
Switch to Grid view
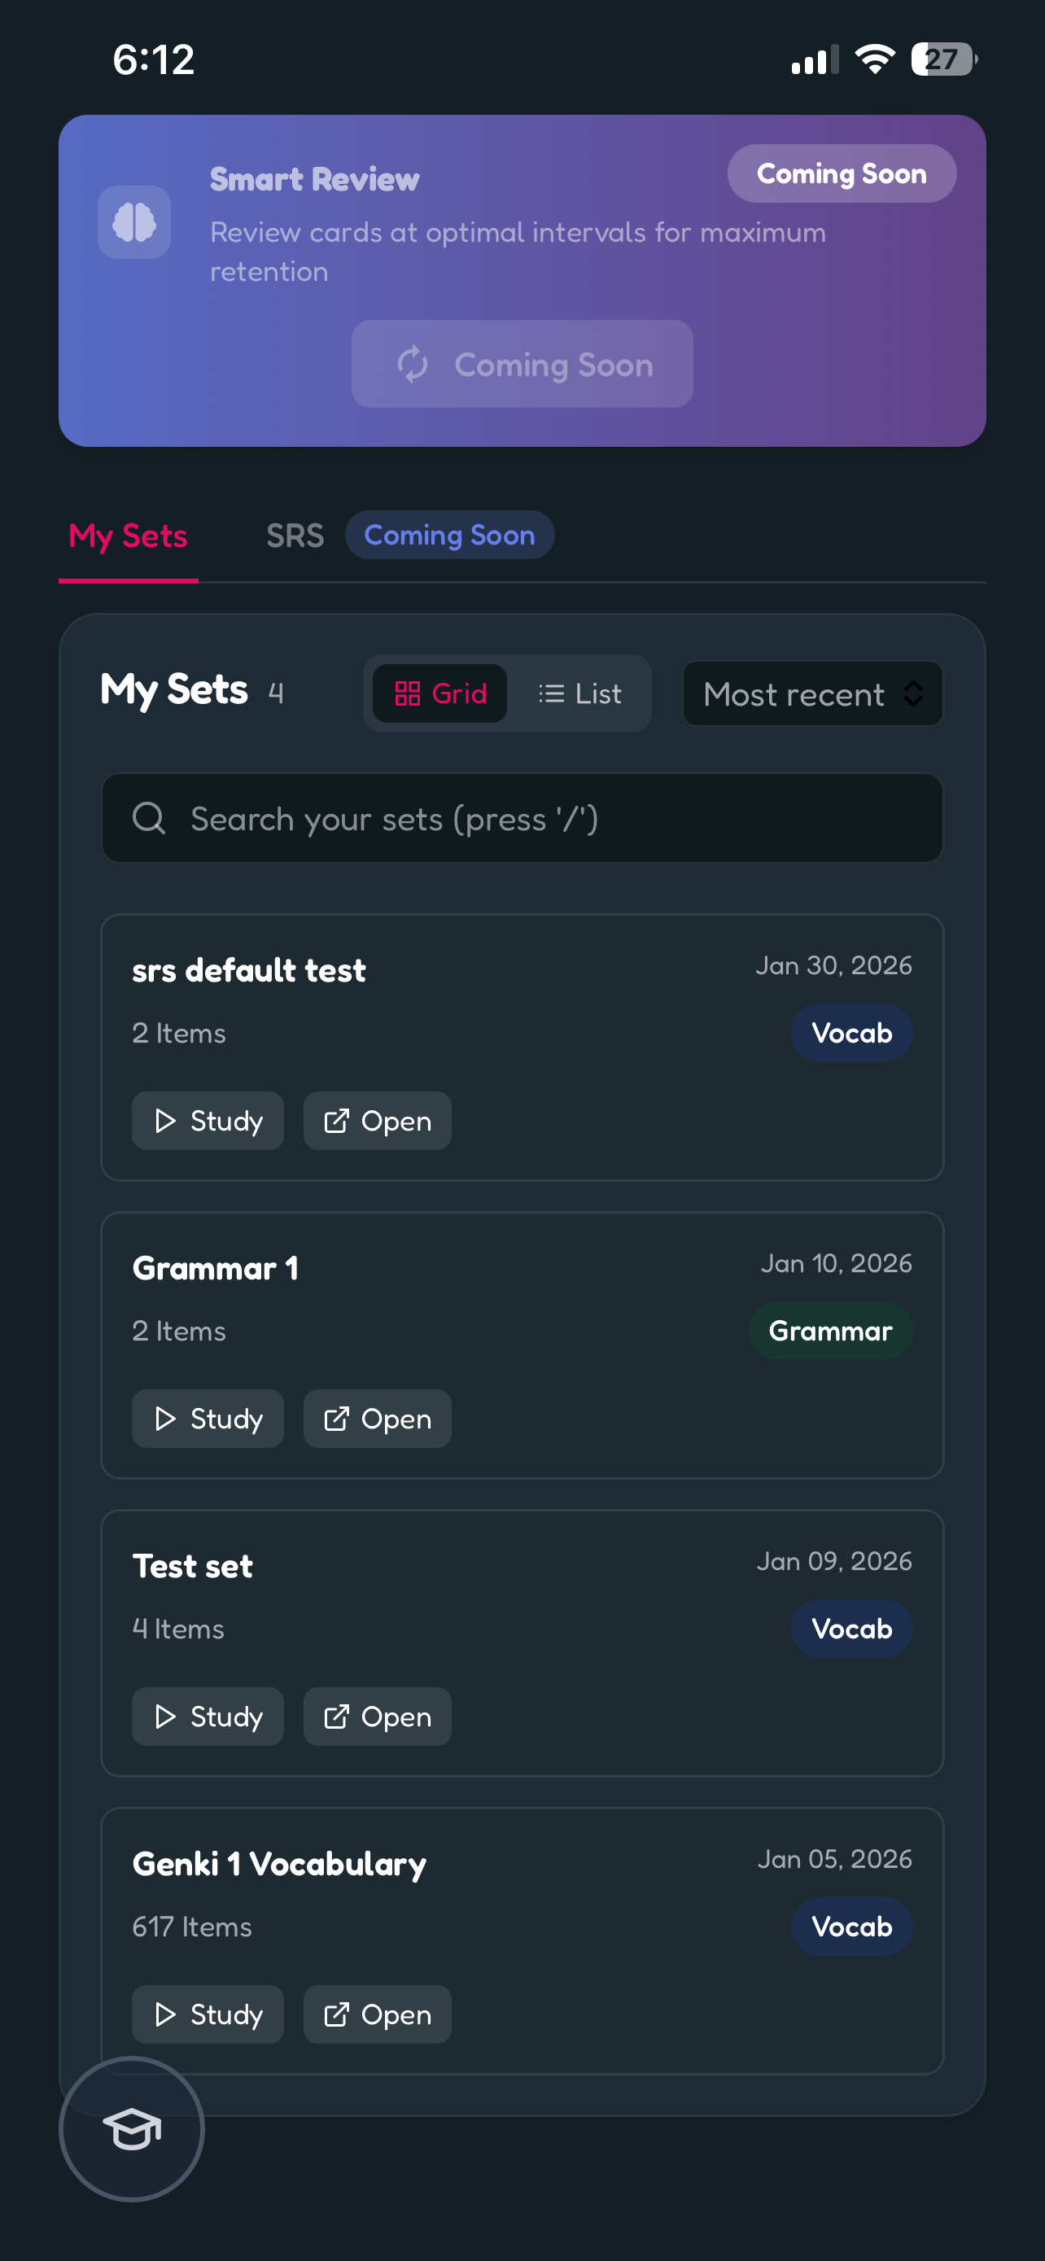(439, 693)
